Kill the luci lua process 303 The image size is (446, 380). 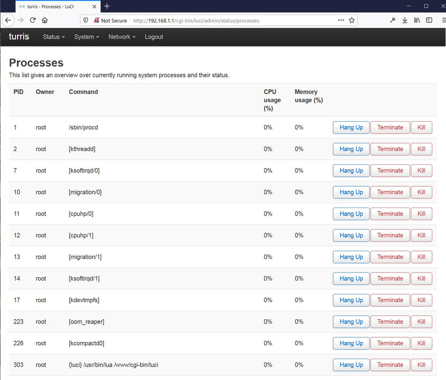tap(421, 365)
